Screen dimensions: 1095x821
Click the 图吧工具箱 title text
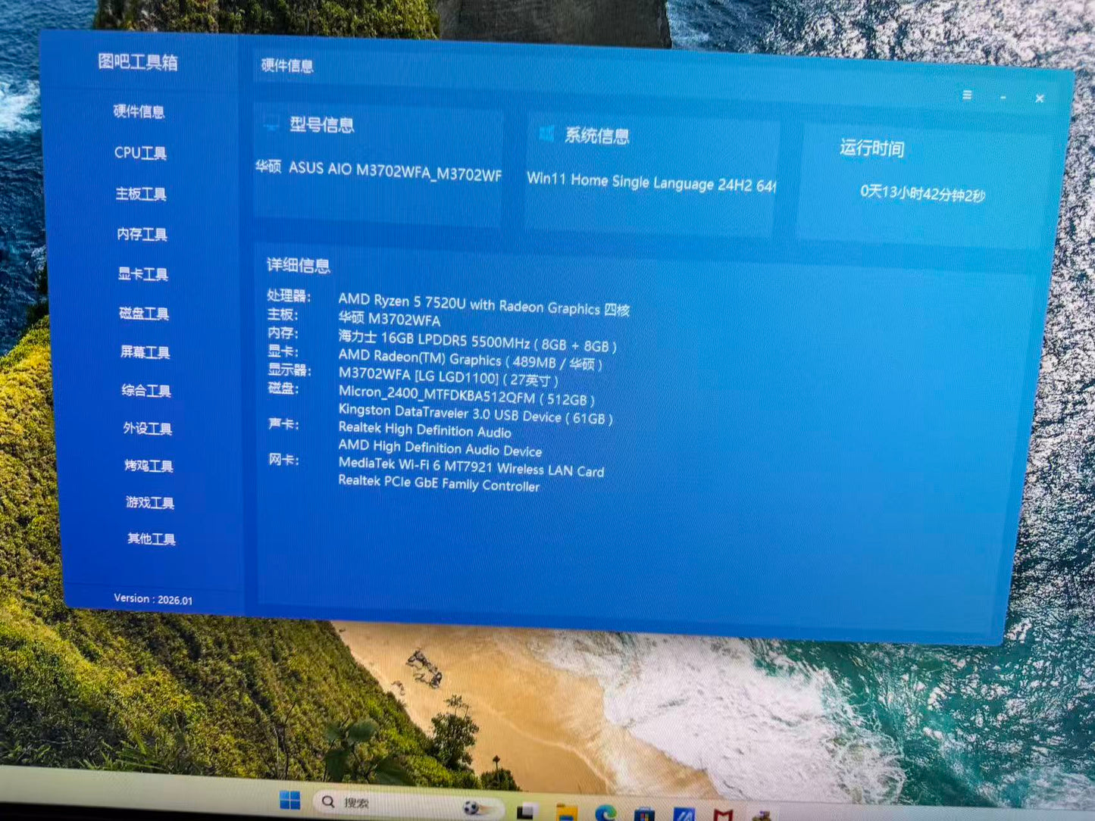[138, 62]
